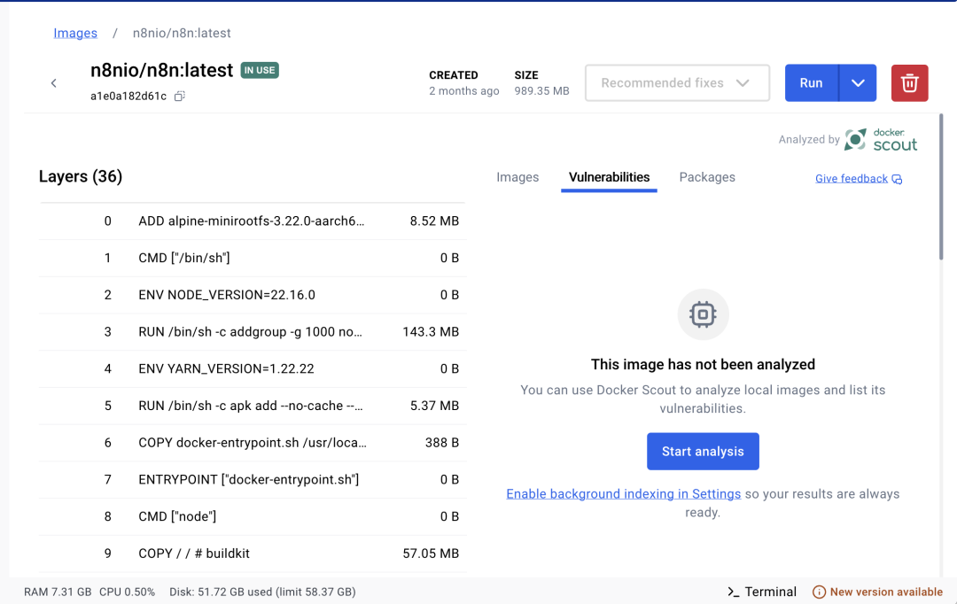Select layer 4 ENV YARN_VERSION=1.22.22
Image resolution: width=957 pixels, height=604 pixels.
click(x=253, y=368)
